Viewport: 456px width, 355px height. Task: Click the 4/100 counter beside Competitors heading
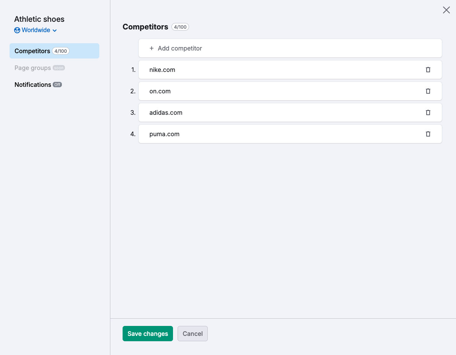coord(180,27)
